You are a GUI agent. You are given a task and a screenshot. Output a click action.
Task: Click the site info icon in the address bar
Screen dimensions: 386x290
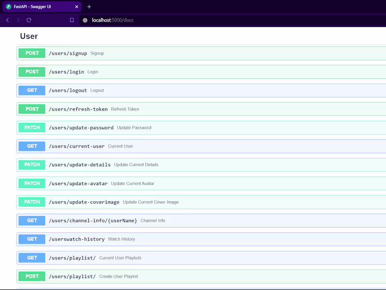[85, 20]
